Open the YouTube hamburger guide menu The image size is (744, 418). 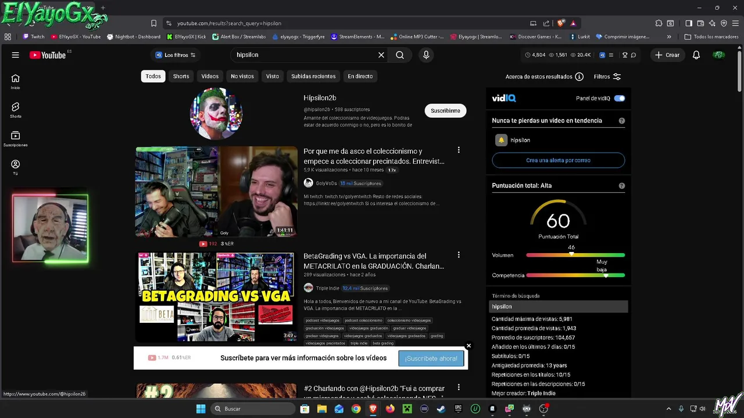16,55
